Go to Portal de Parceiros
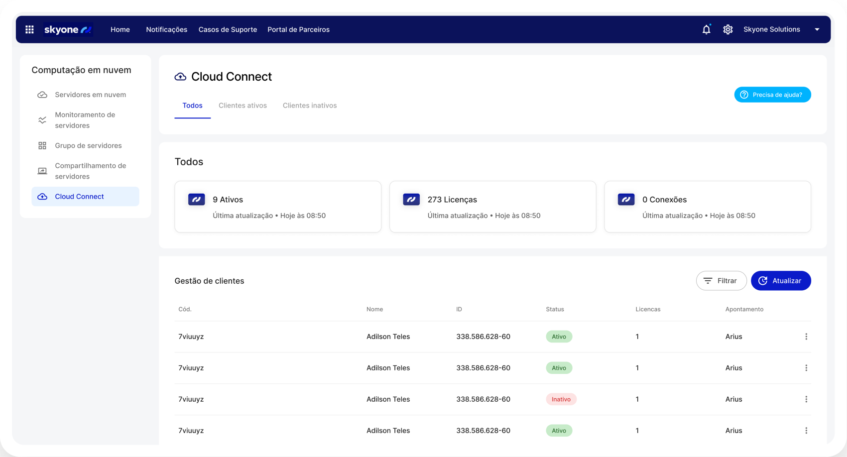This screenshot has height=457, width=847. (x=298, y=30)
